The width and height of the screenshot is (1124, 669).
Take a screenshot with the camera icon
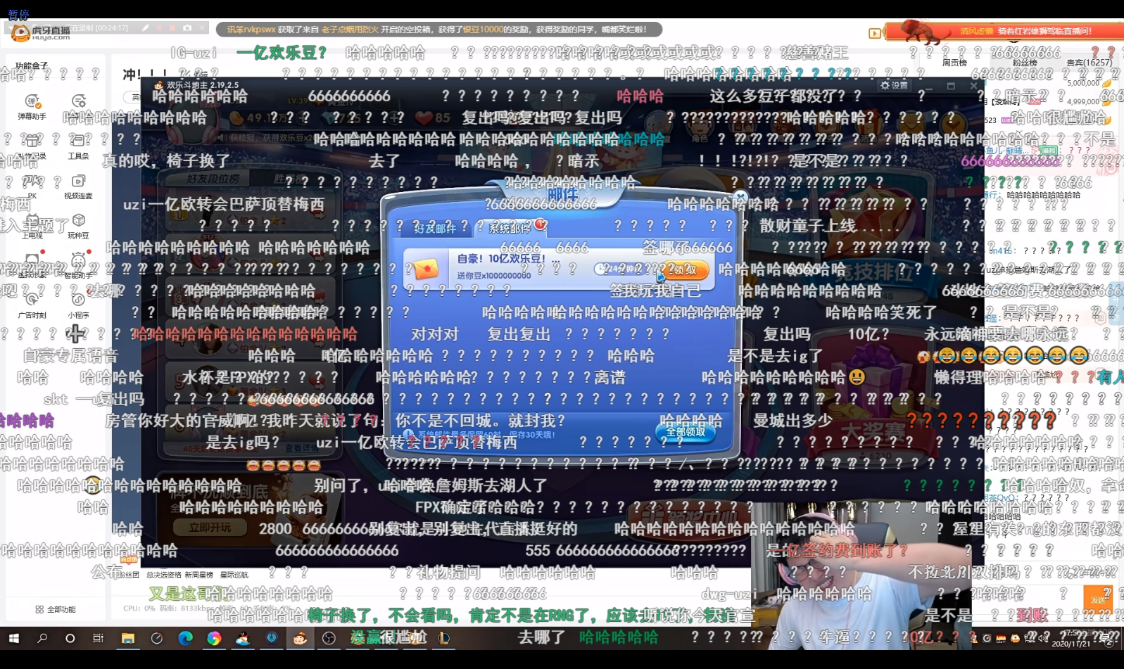coord(187,28)
